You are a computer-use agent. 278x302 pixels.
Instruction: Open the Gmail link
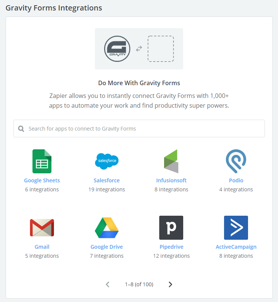point(42,247)
